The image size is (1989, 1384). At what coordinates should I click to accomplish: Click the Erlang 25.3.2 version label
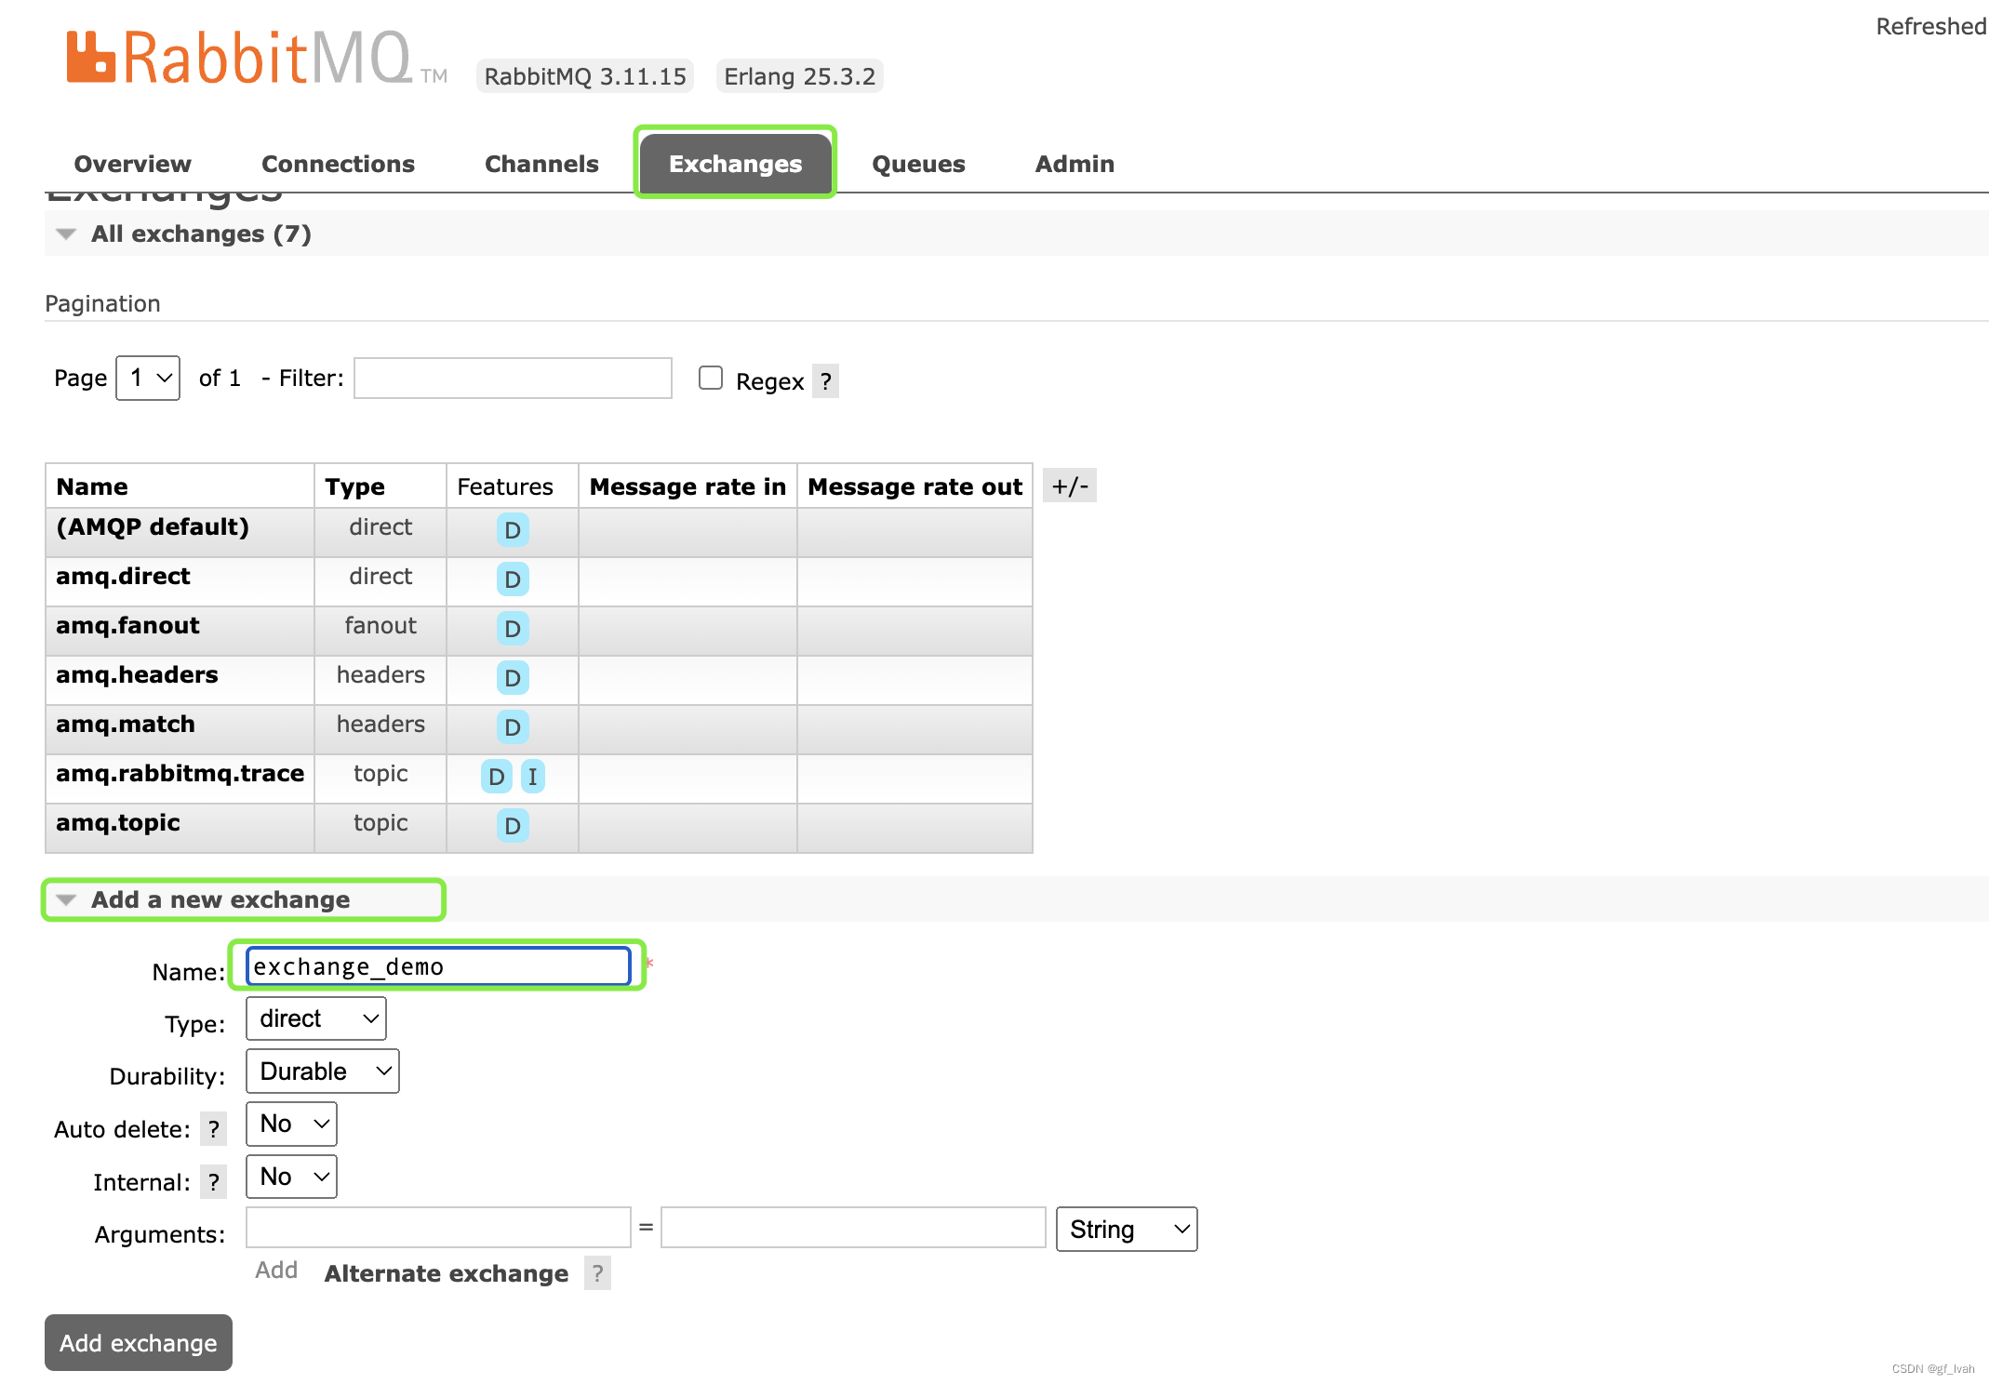tap(799, 76)
